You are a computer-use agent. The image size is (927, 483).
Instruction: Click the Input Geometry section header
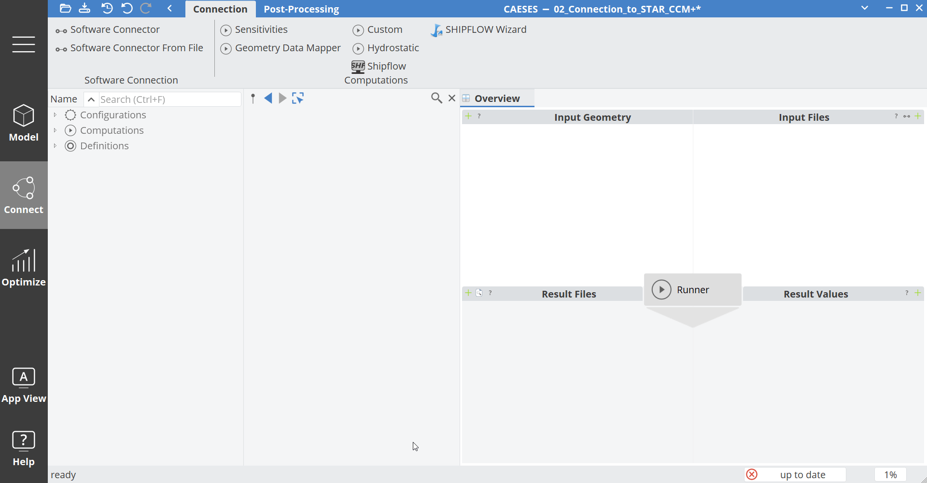tap(592, 117)
